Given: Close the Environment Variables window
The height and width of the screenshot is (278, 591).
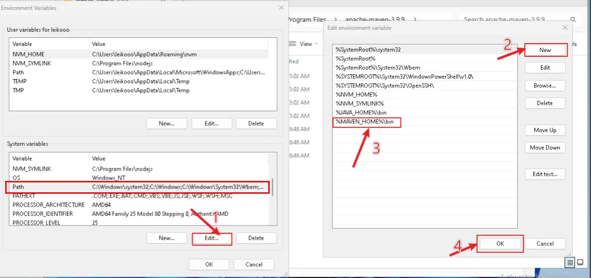Looking at the screenshot, I should (x=282, y=8).
